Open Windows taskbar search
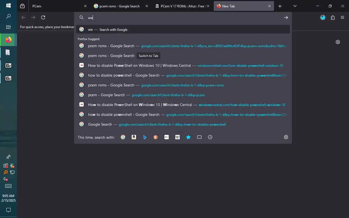 click(8, 16)
